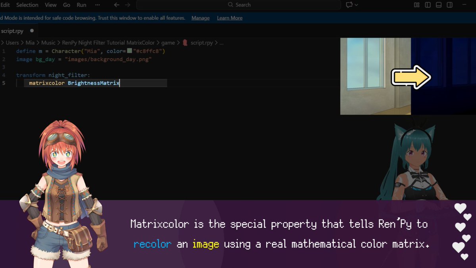The height and width of the screenshot is (268, 476).
Task: Open the Go menu
Action: 67,5
